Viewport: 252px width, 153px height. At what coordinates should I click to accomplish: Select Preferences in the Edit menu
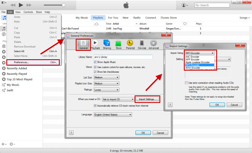[33, 62]
